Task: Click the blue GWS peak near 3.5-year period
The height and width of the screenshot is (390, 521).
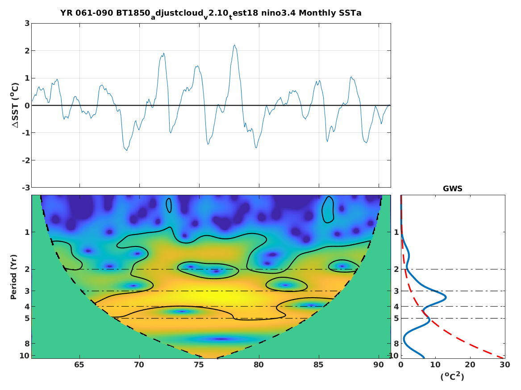Action: pos(445,297)
